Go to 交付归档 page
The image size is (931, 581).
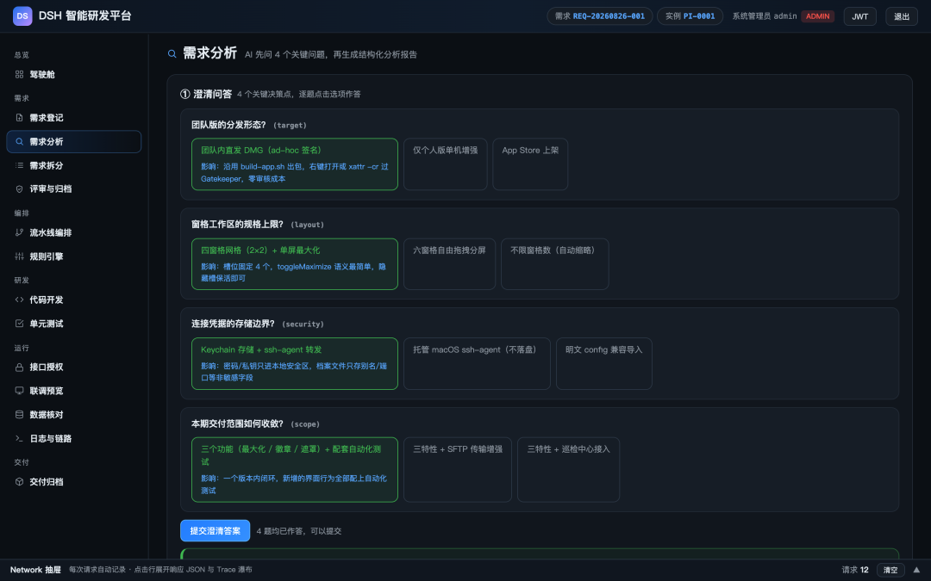coord(73,482)
